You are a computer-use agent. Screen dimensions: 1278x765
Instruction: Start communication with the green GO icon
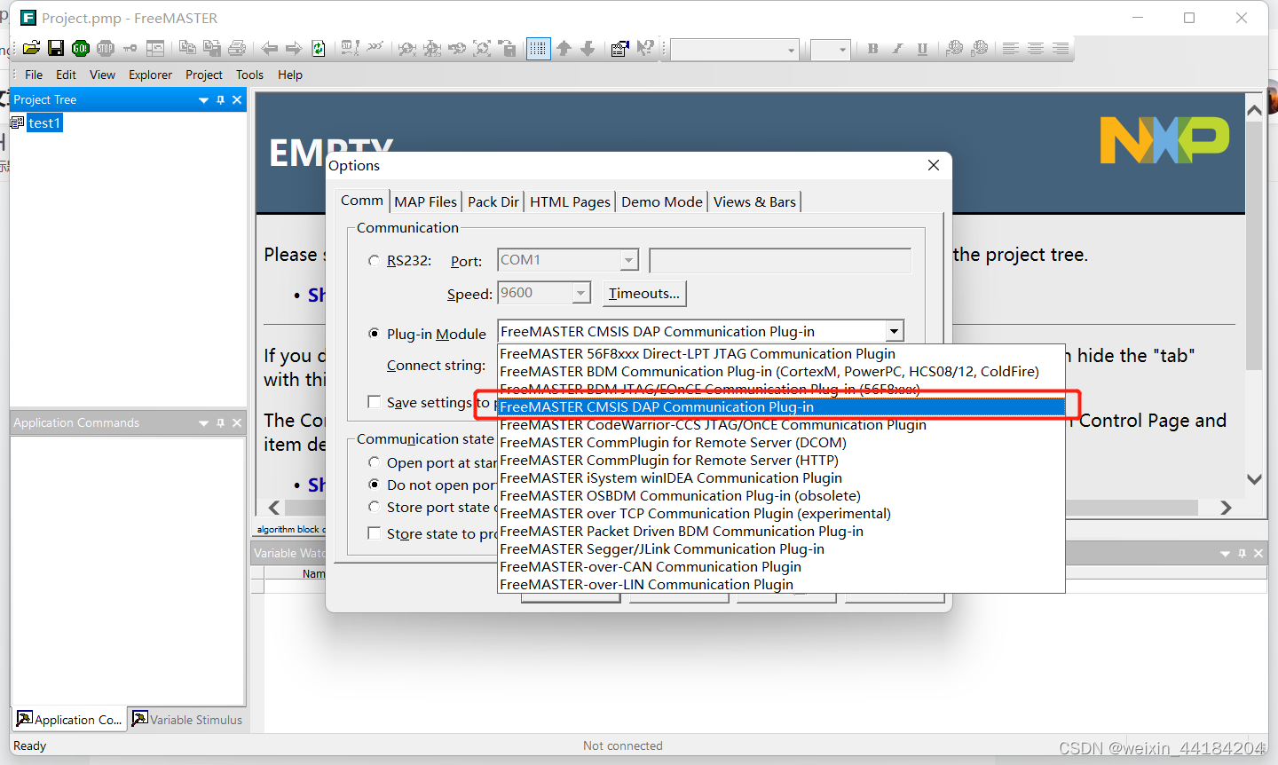point(81,48)
